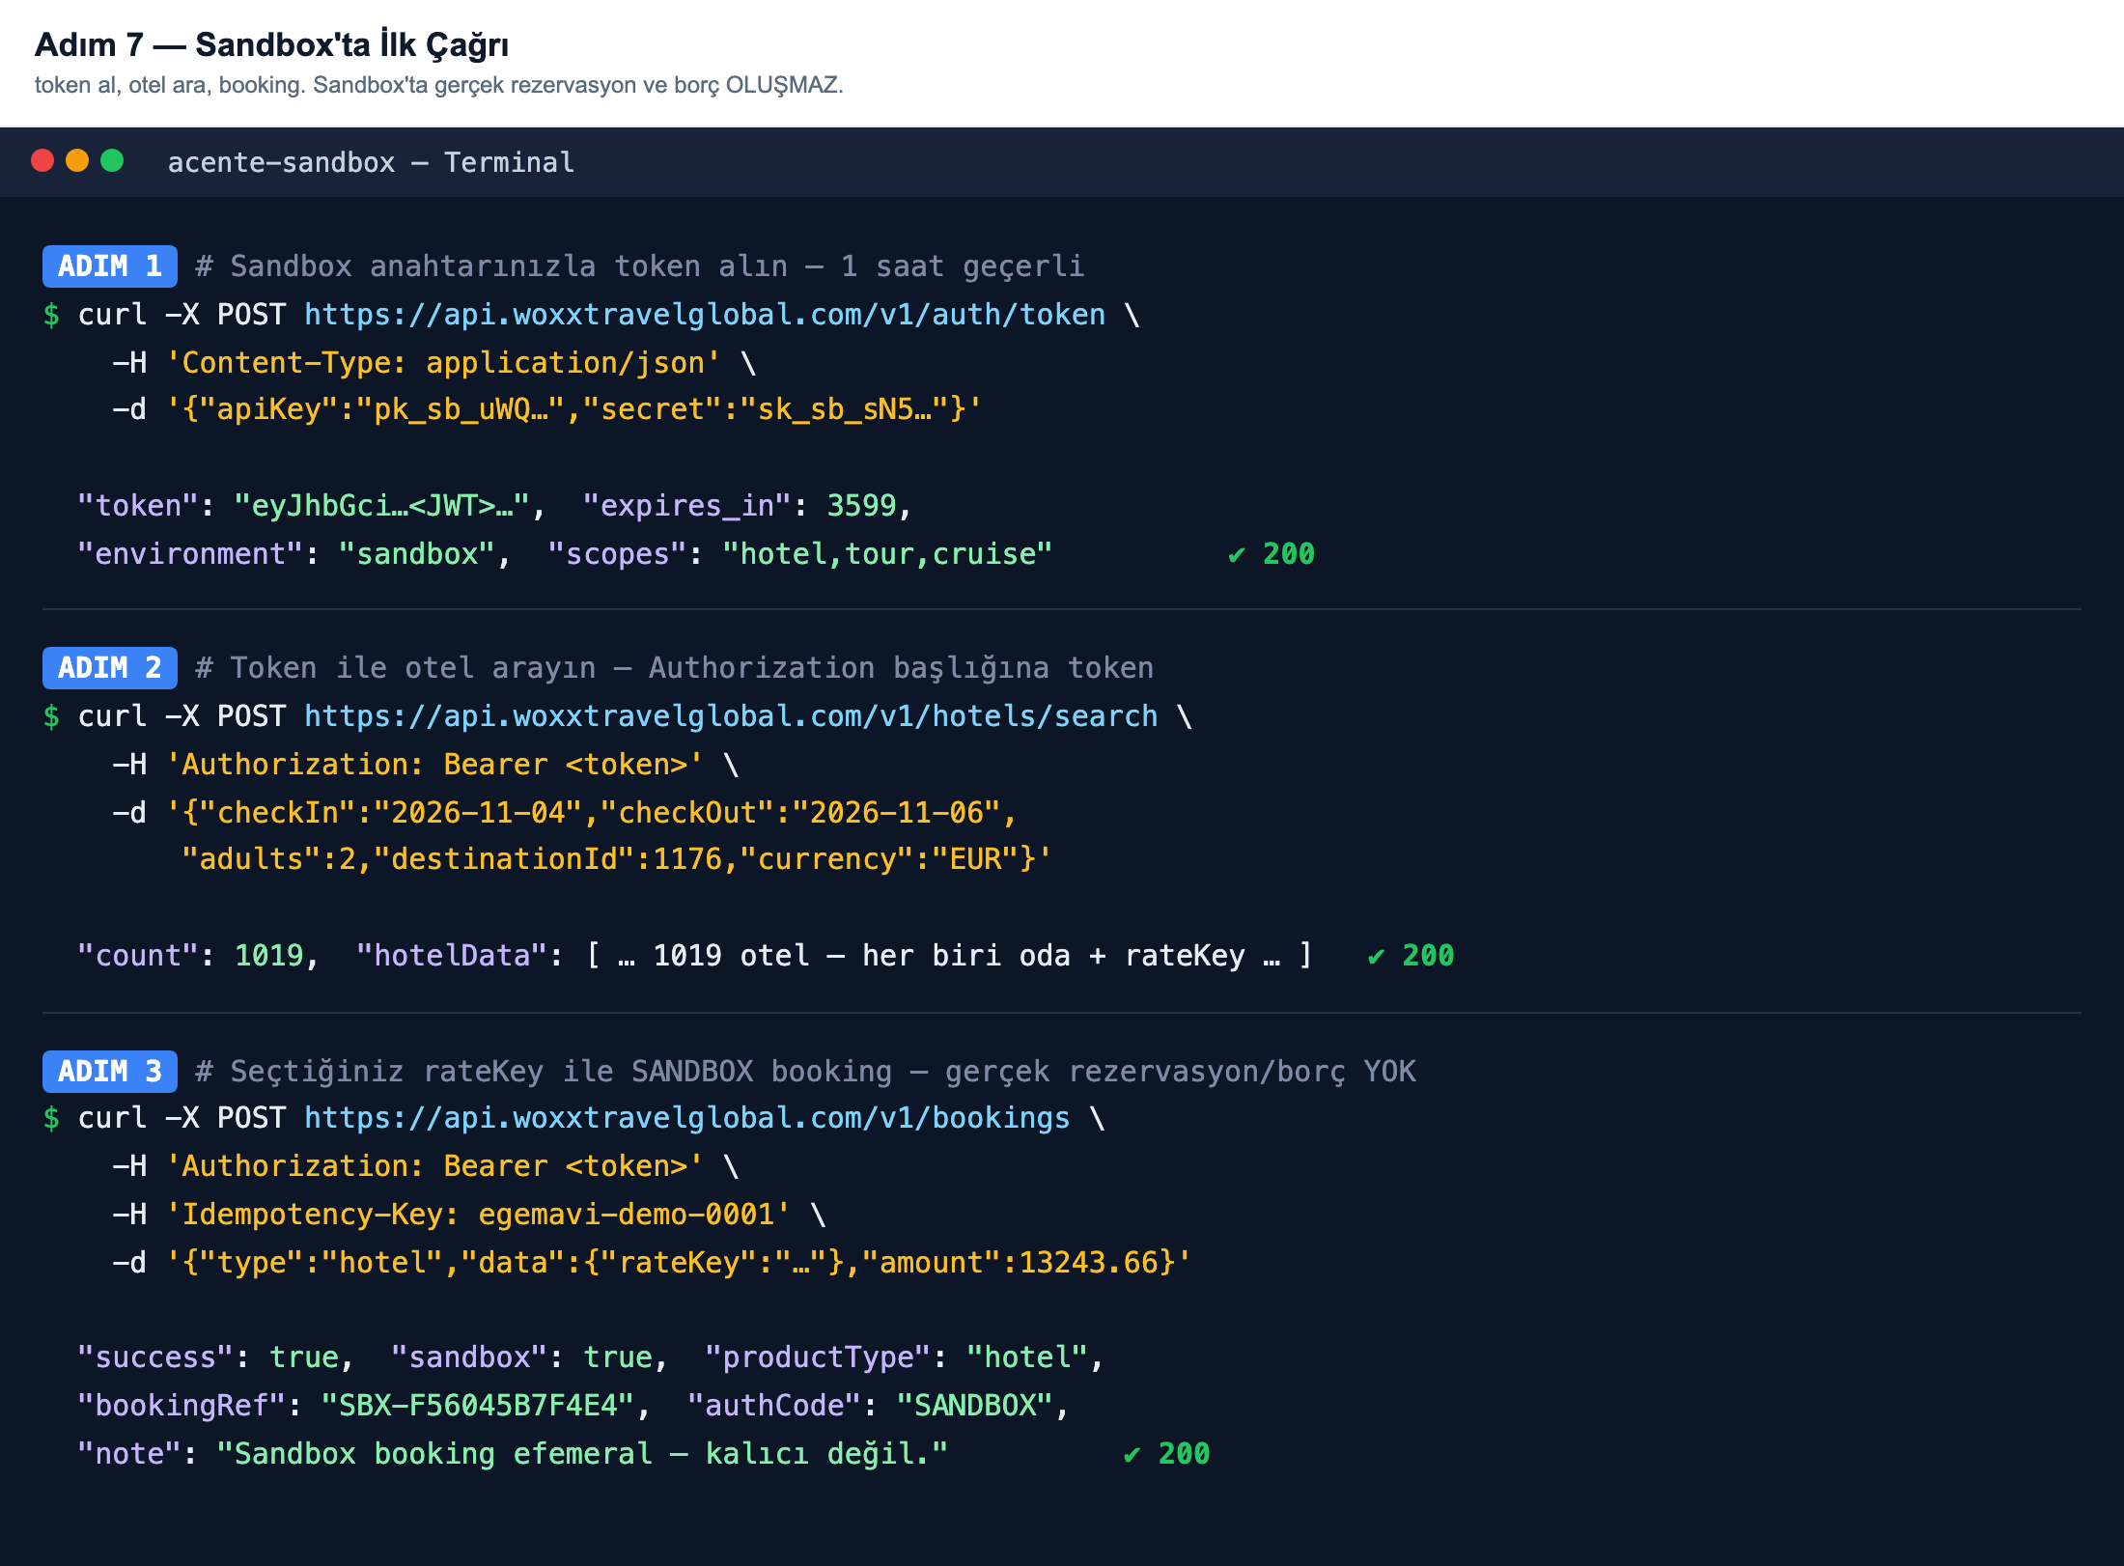The width and height of the screenshot is (2124, 1566).
Task: Click the checkIn/checkOut payload line
Action: [x=592, y=813]
